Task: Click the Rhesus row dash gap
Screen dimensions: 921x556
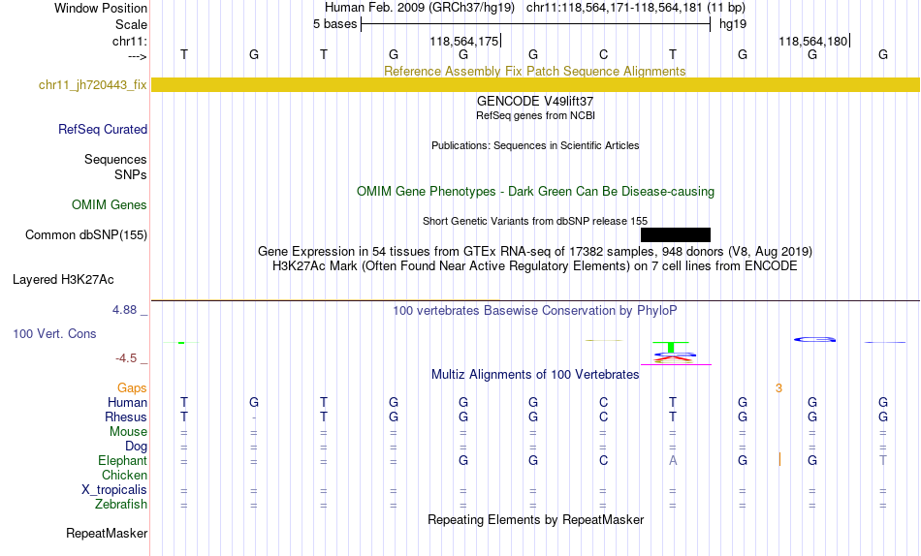Action: click(254, 417)
